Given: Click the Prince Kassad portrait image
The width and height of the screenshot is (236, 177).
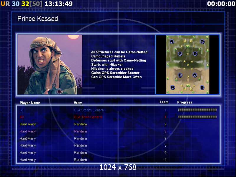Looking at the screenshot, I should tap(50, 65).
